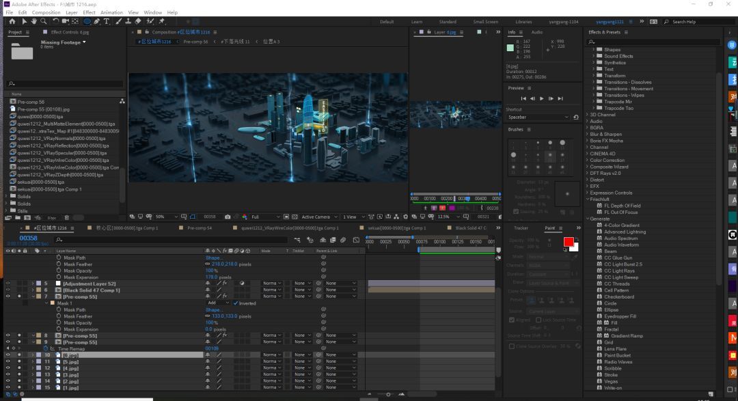Toggle visibility of Adjustment Layer 52

click(x=8, y=284)
